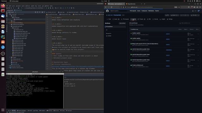202x113 pixels.
Task: Open the Services tool window tab
Action: point(56,110)
